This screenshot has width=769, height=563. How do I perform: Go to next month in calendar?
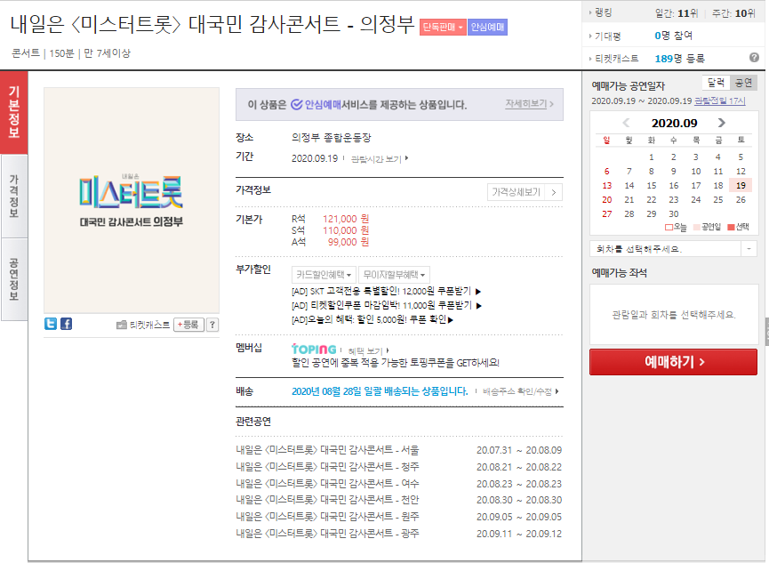click(x=721, y=123)
